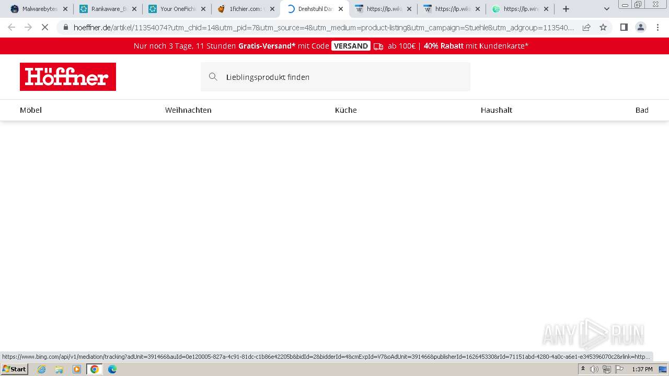Focus the Lieblingsprodukt finden search box
The height and width of the screenshot is (376, 669).
coord(336,77)
